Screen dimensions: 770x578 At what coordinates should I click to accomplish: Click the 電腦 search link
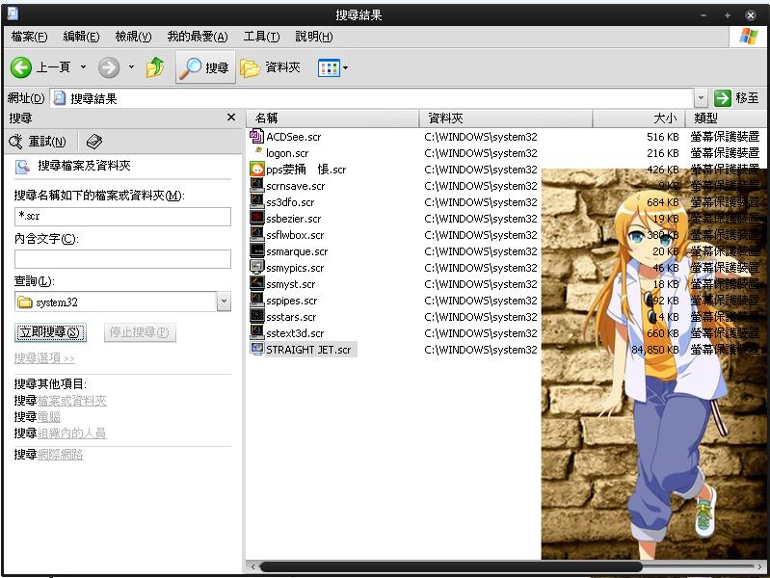(49, 417)
